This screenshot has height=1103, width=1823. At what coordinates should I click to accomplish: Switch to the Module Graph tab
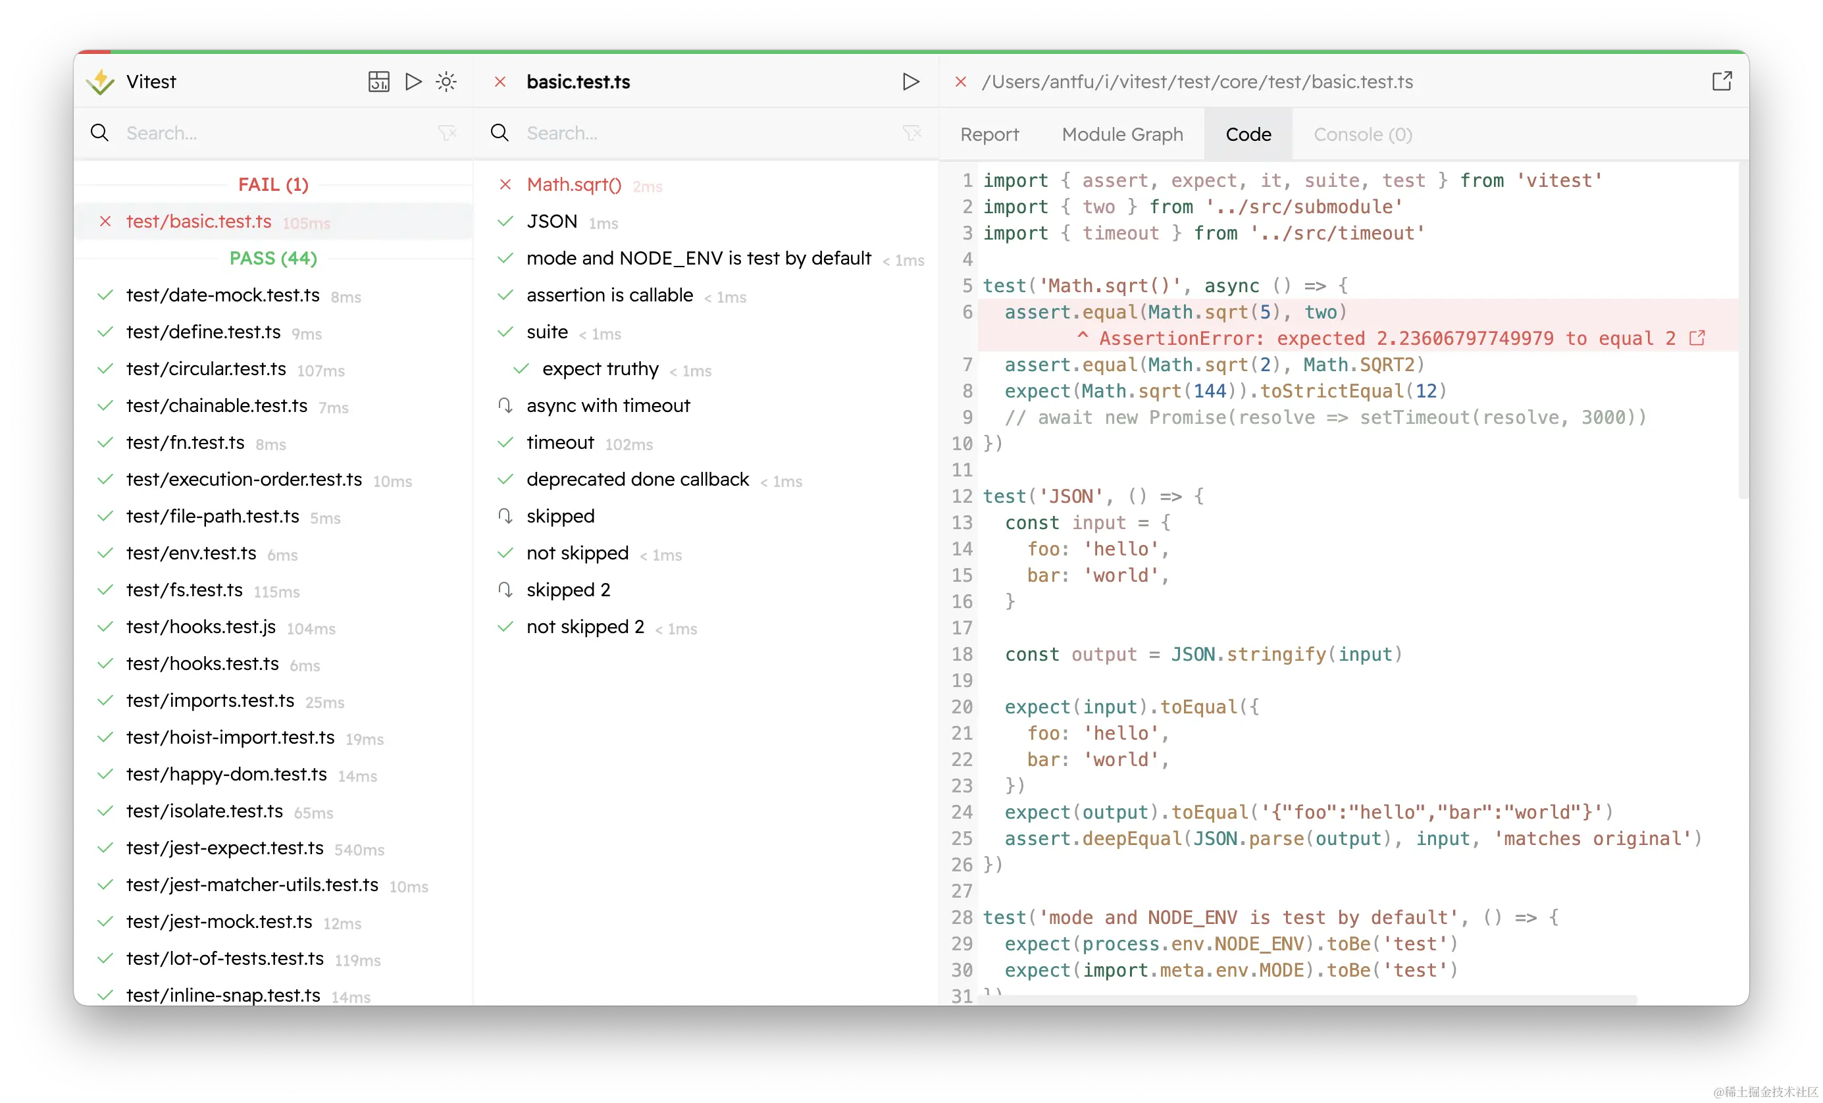coord(1122,135)
